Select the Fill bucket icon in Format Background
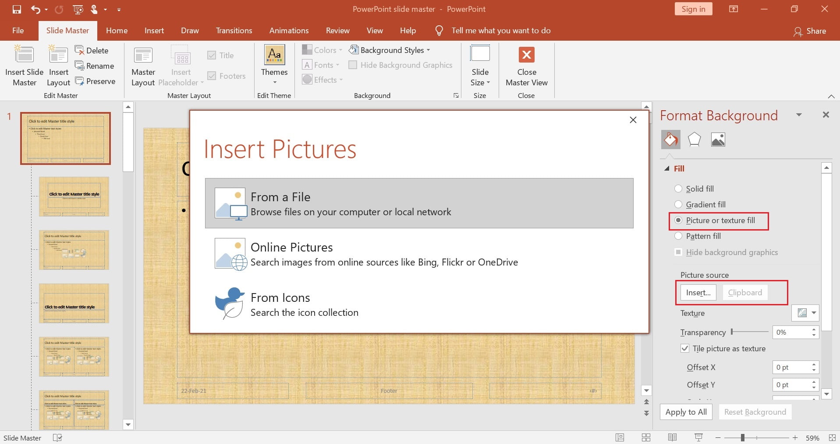The height and width of the screenshot is (444, 840). (670, 139)
